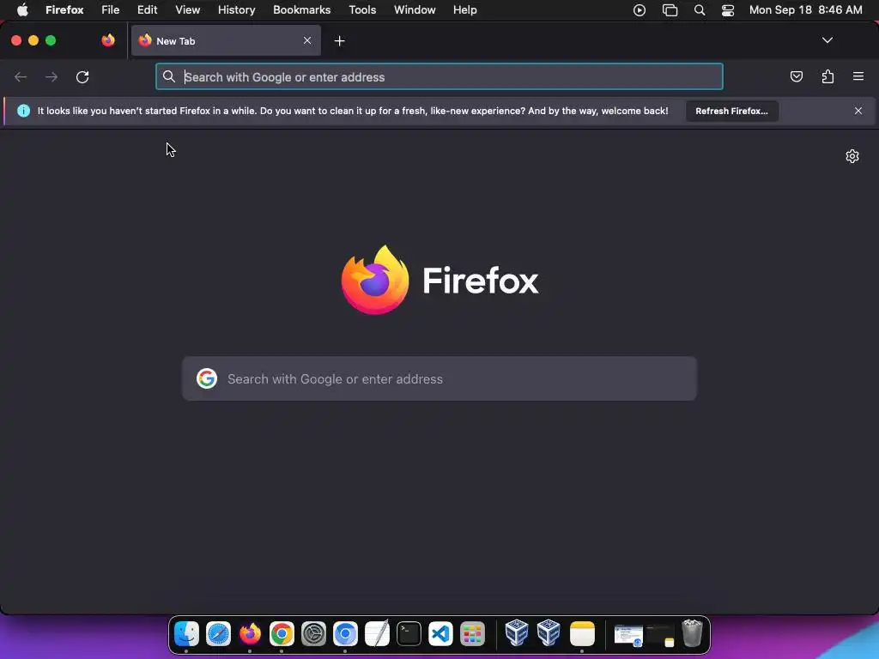Open the History menu
Viewport: 879px width, 659px height.
(x=237, y=10)
